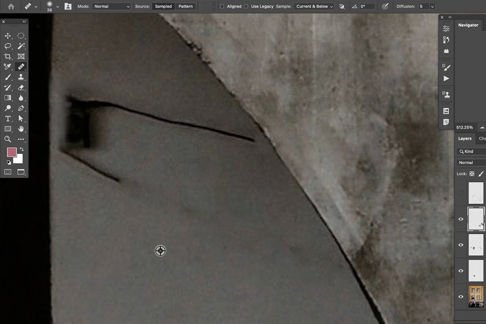Viewport: 486px width, 324px height.
Task: Select the Brush tool
Action: click(8, 77)
